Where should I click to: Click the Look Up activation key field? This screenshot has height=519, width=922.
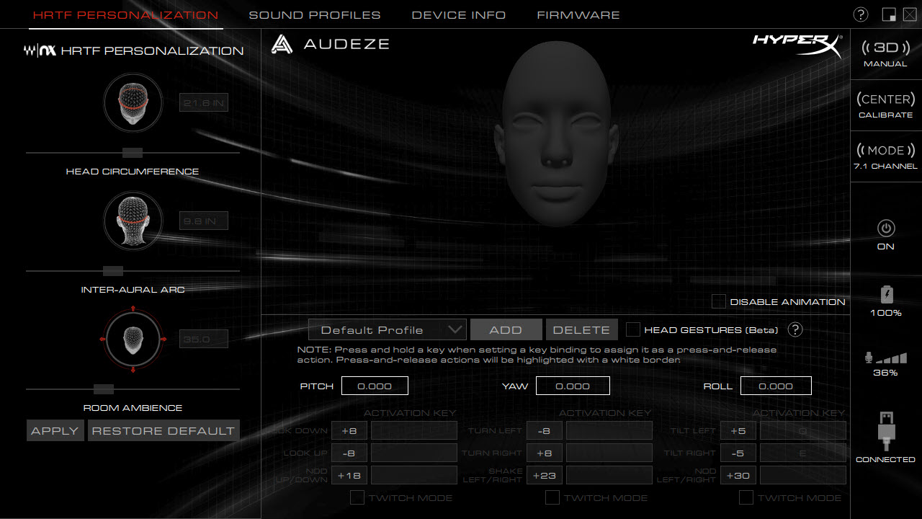pyautogui.click(x=414, y=453)
